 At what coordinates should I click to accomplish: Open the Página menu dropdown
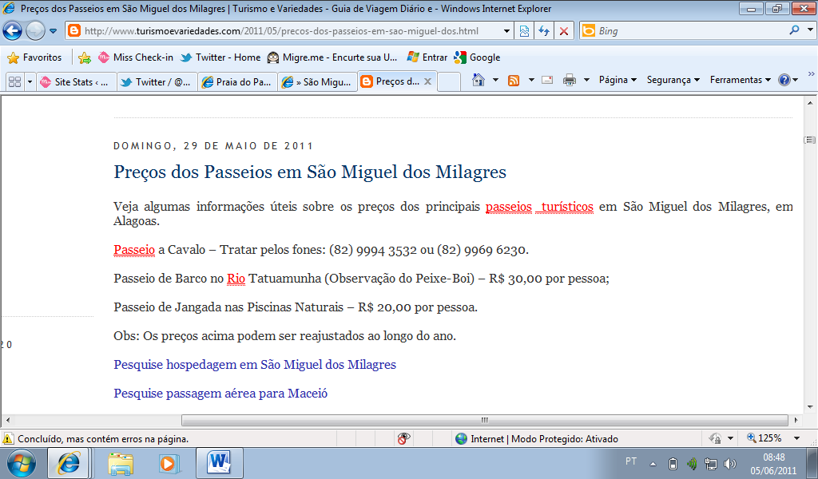click(x=617, y=80)
